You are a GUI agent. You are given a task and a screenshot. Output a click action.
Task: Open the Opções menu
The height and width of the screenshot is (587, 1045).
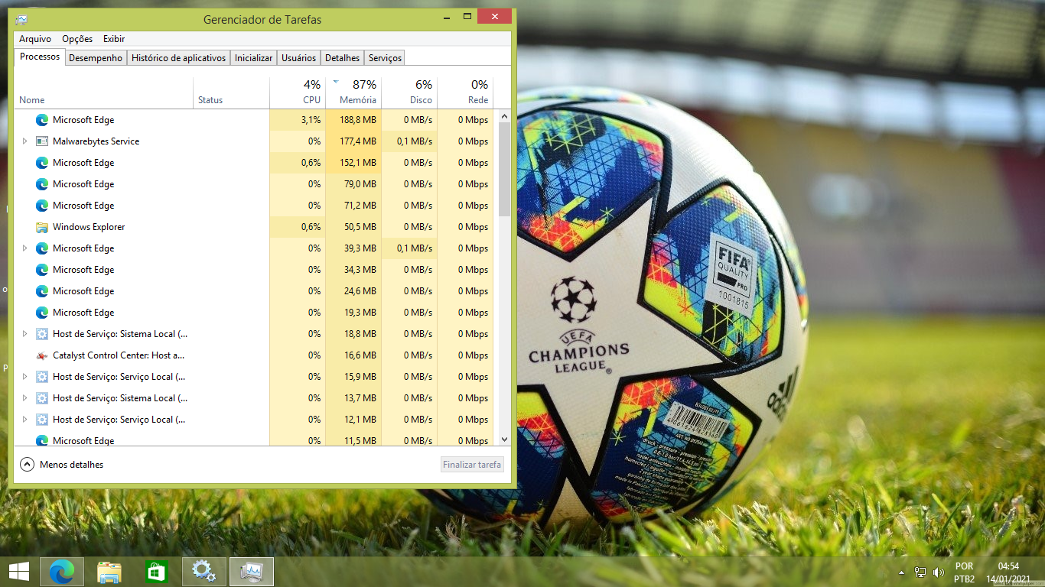pos(77,39)
